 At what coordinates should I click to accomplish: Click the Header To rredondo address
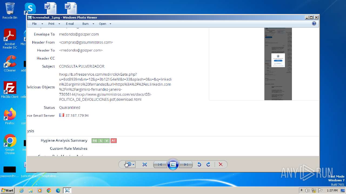click(x=81, y=50)
